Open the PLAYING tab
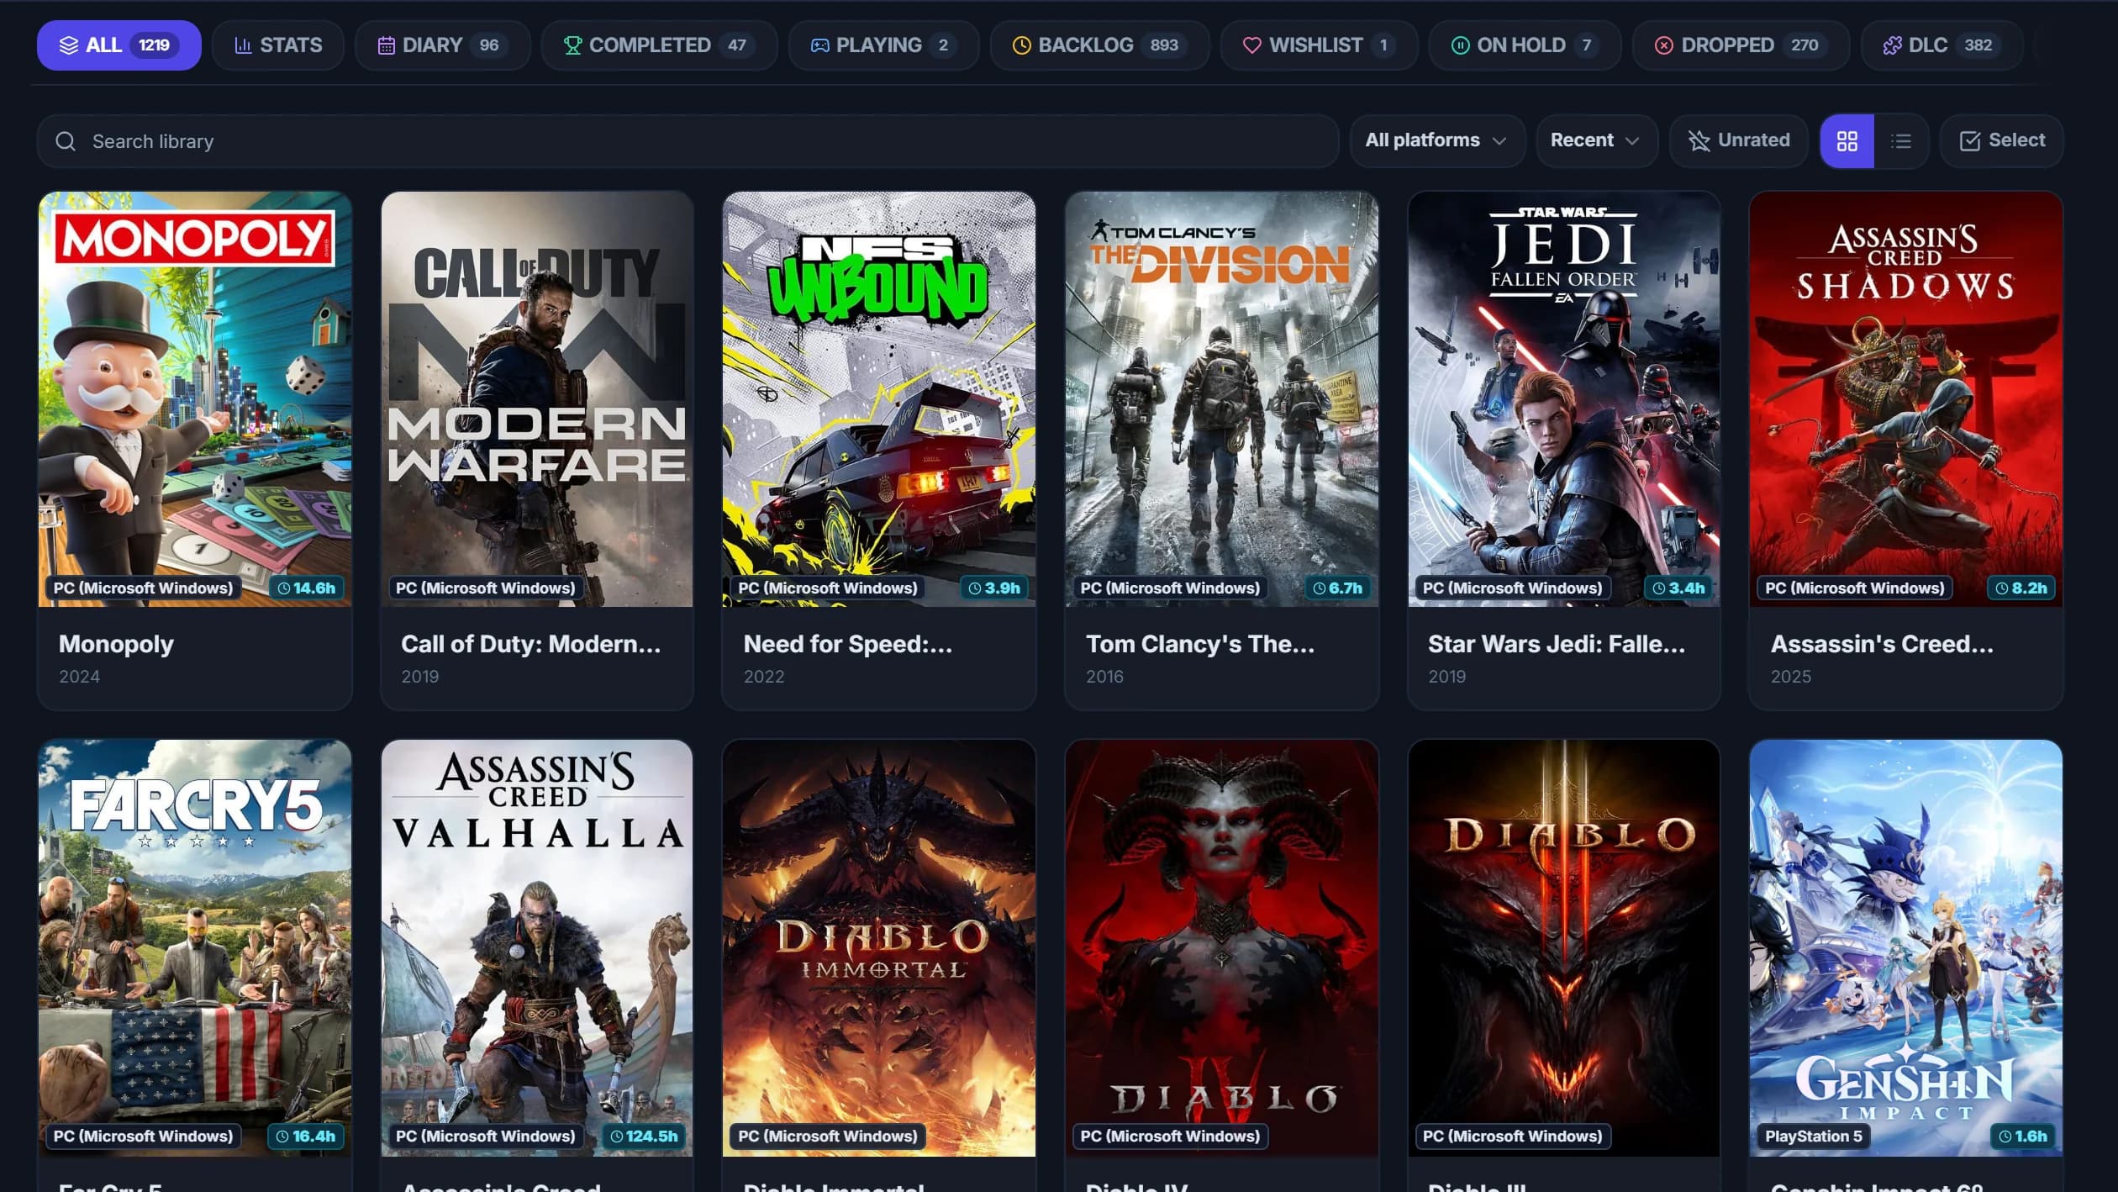The height and width of the screenshot is (1192, 2118). point(883,45)
